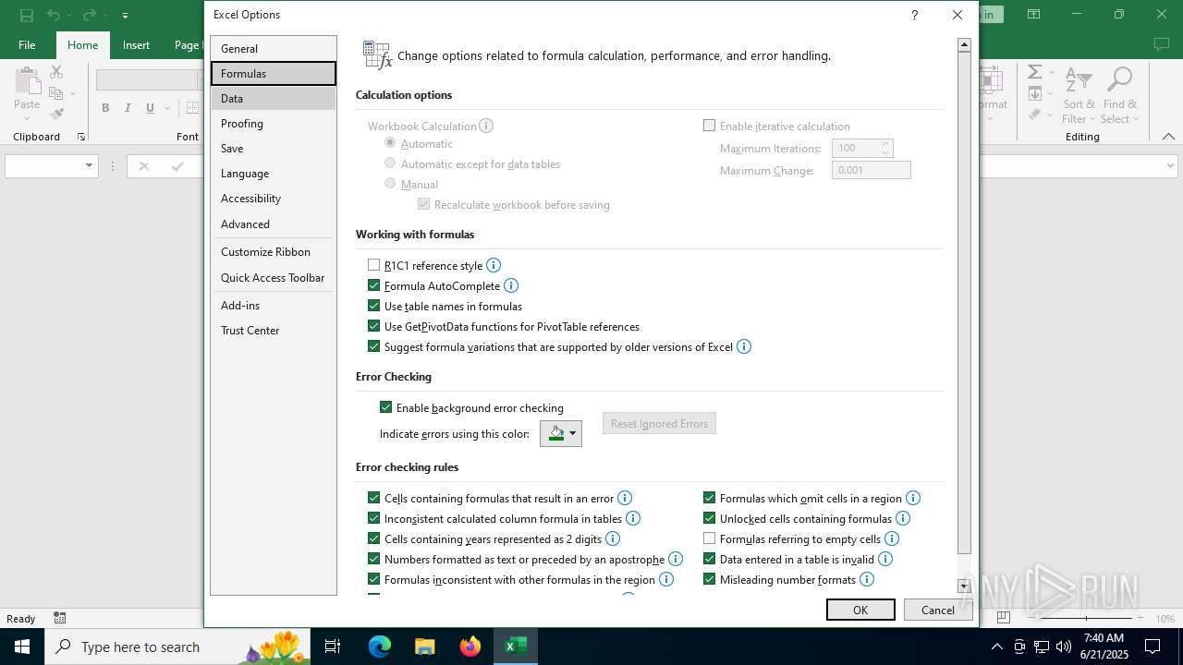The image size is (1183, 665).
Task: Open the Quick Access Toolbar category
Action: 274,277
